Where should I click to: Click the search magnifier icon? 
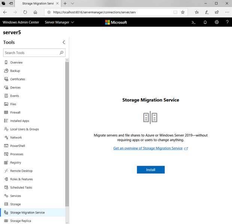pos(61,53)
